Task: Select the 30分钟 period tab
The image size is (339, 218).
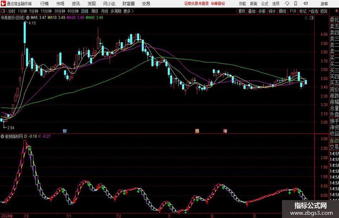Action: tap(60, 11)
